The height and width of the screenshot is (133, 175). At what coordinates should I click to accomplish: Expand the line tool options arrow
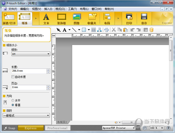(x=79, y=30)
